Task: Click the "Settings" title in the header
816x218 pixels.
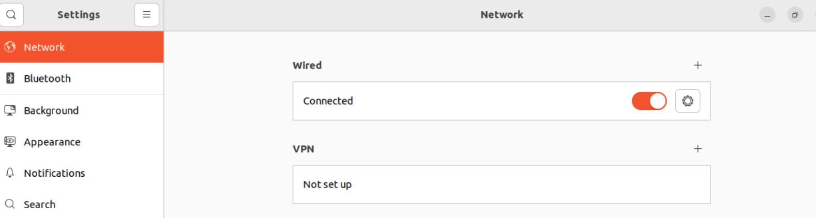Action: (79, 14)
